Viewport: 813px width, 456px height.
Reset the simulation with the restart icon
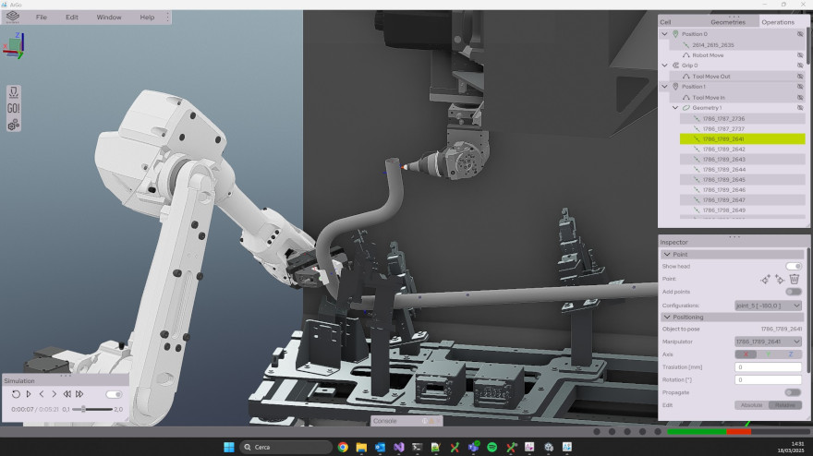(x=16, y=394)
